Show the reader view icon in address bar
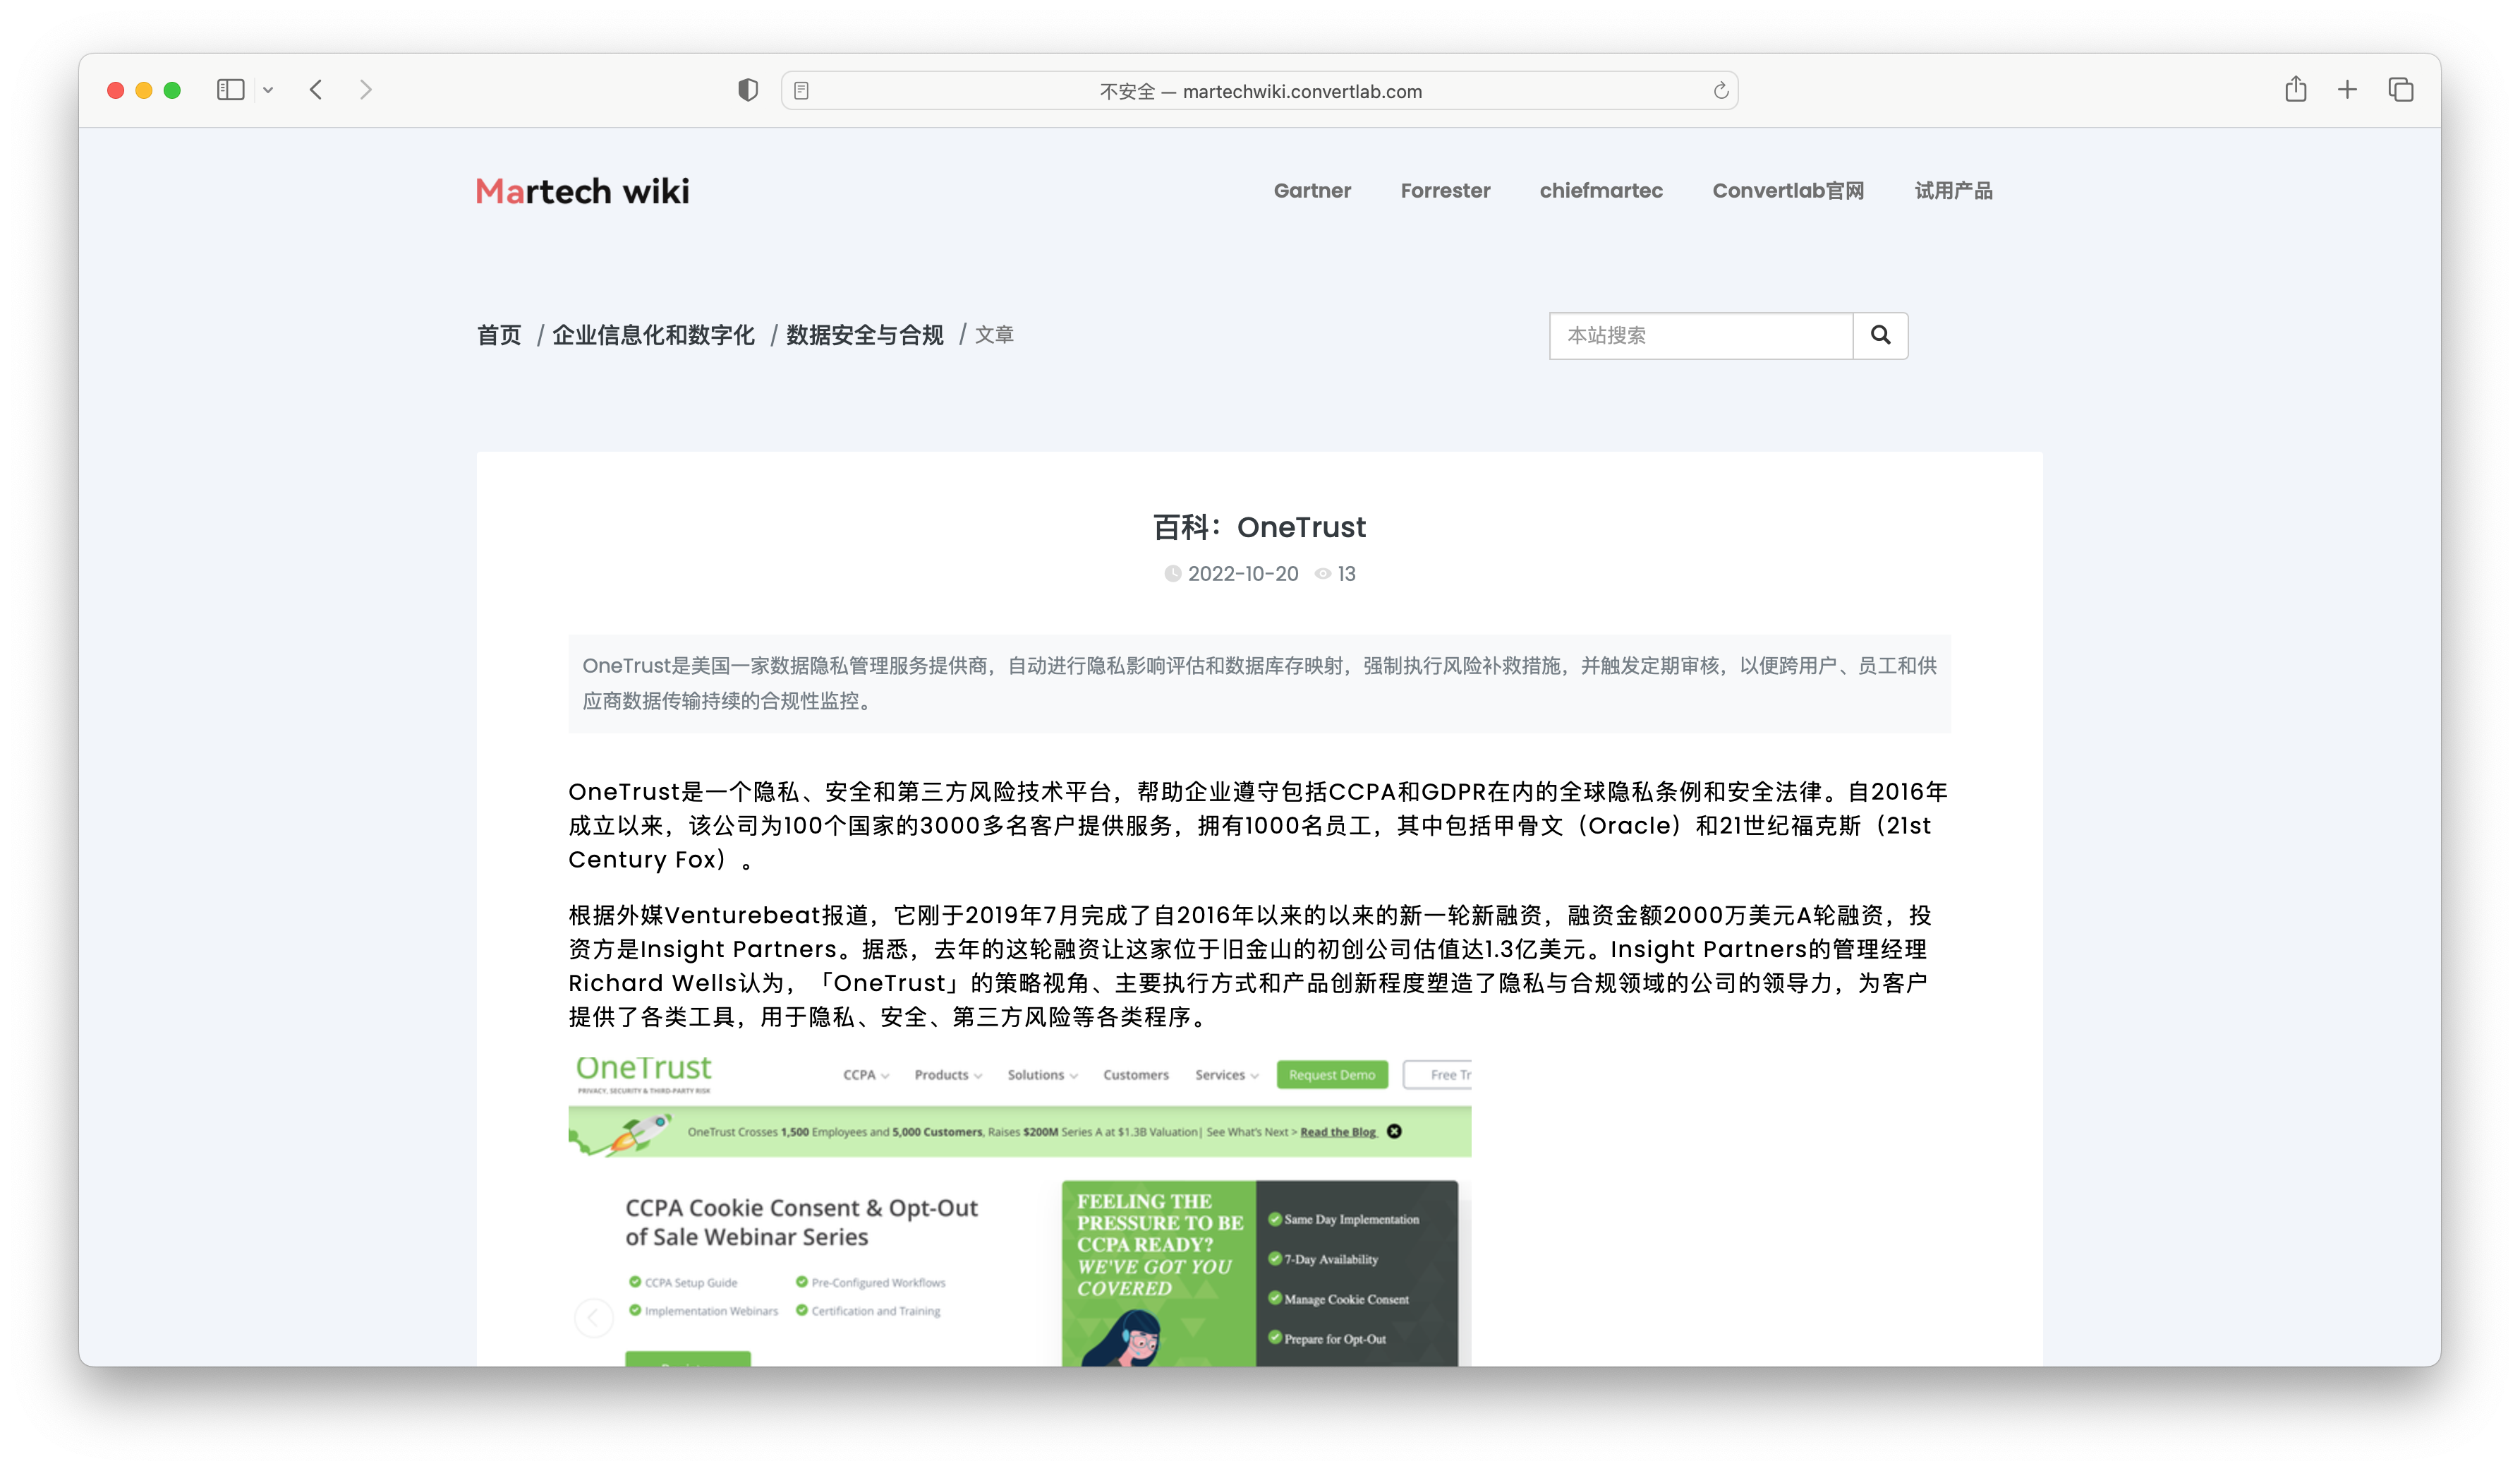 coord(801,91)
